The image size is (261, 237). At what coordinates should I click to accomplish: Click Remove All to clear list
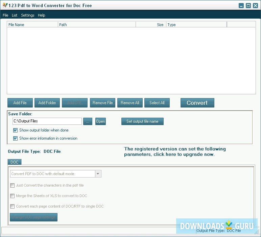click(x=130, y=103)
